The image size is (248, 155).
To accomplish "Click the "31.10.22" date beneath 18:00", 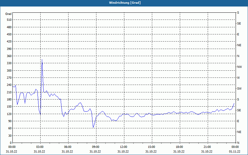I will pyautogui.click(x=179, y=152).
